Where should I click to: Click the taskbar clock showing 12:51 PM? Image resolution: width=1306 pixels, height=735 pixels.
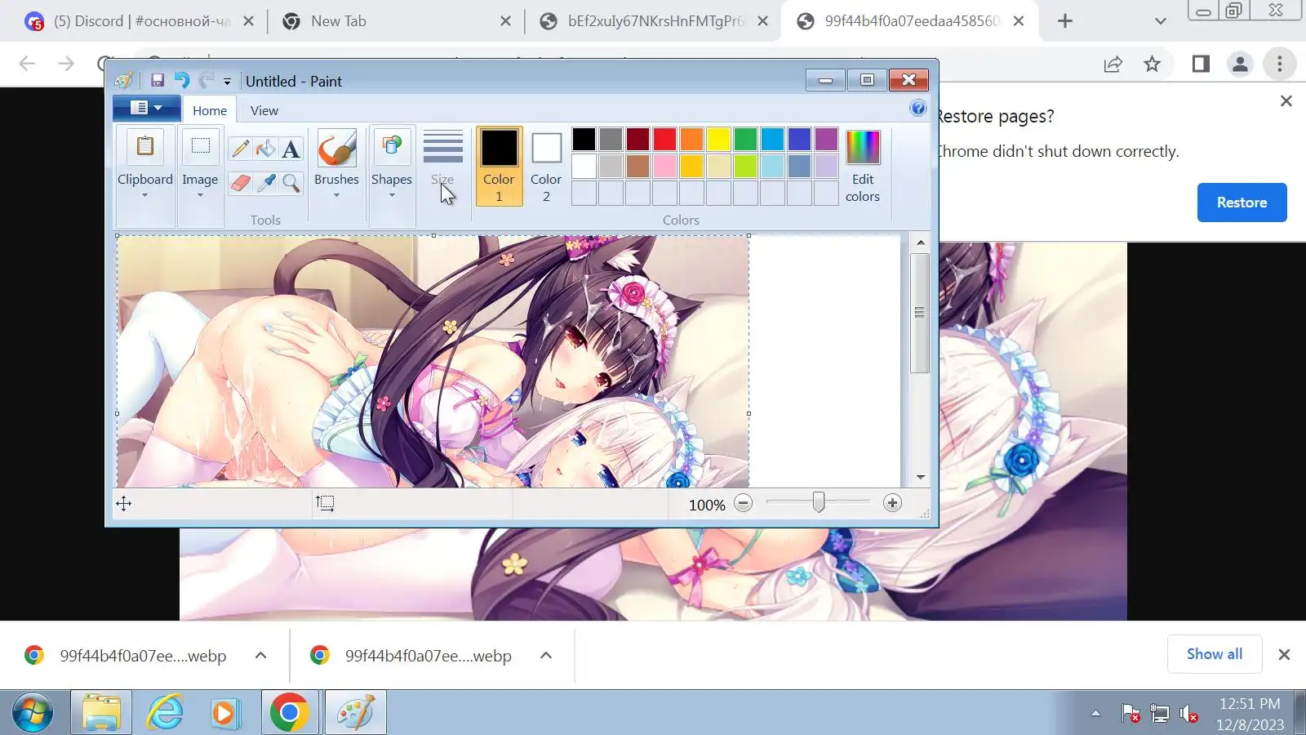[x=1250, y=714]
